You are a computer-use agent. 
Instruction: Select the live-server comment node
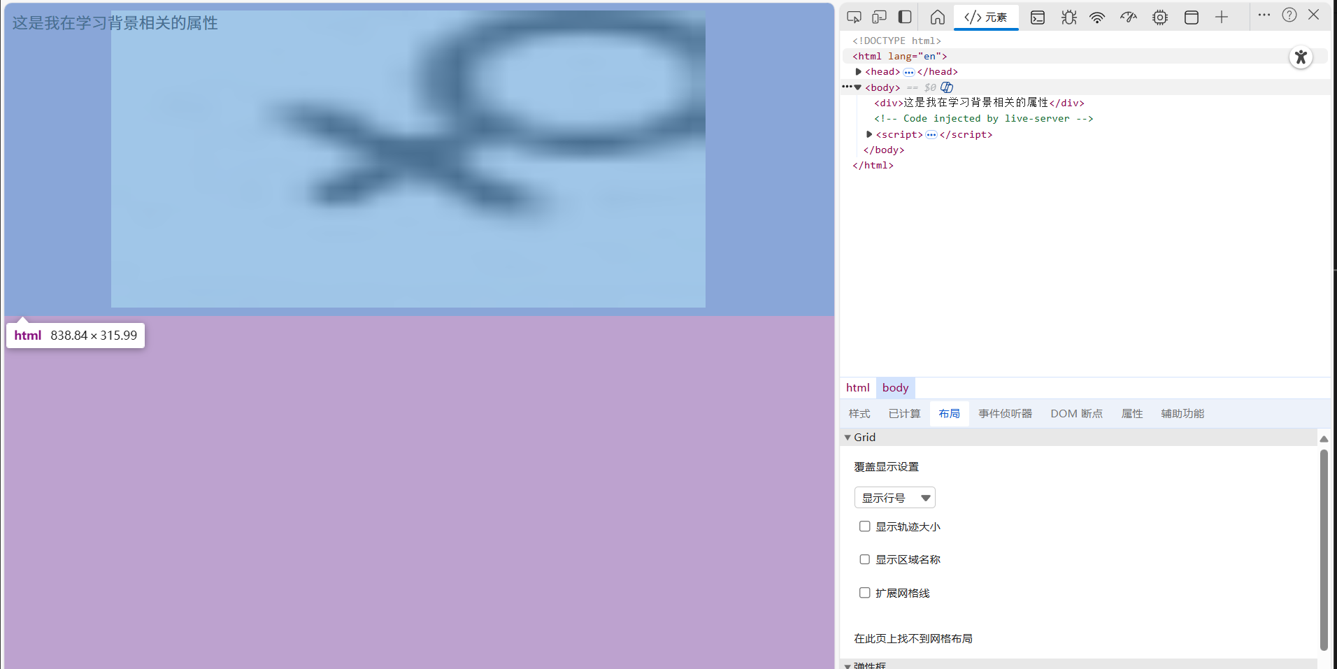coord(983,119)
